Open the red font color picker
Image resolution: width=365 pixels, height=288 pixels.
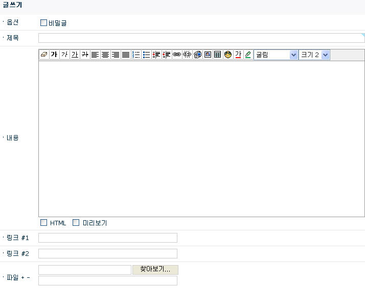[x=238, y=55]
